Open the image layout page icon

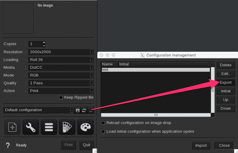(x=12, y=127)
